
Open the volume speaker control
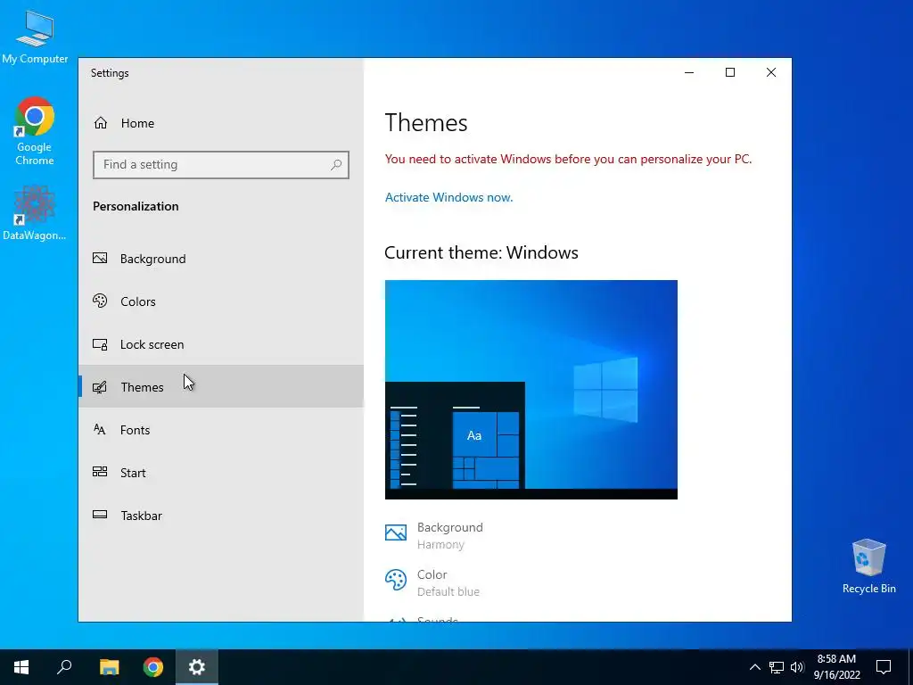click(x=797, y=667)
